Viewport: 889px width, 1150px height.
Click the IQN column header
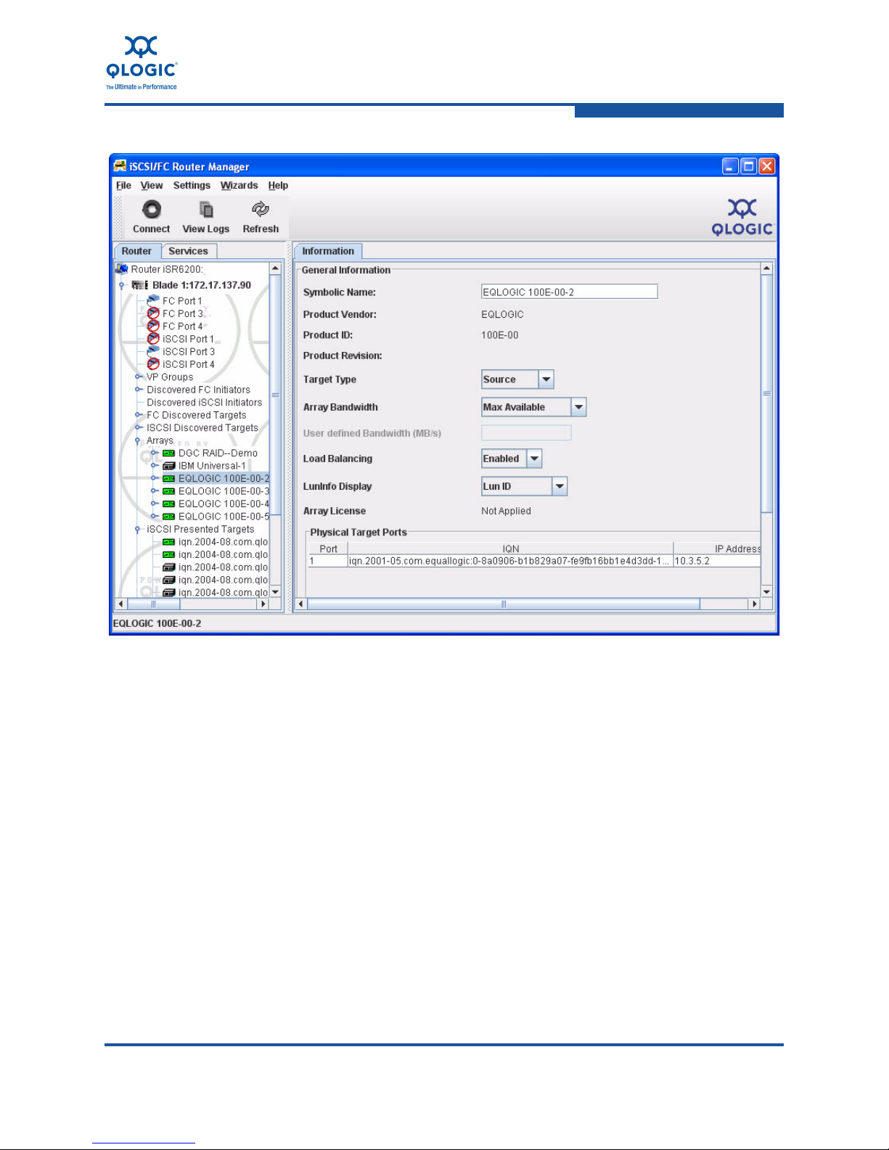pyautogui.click(x=511, y=549)
